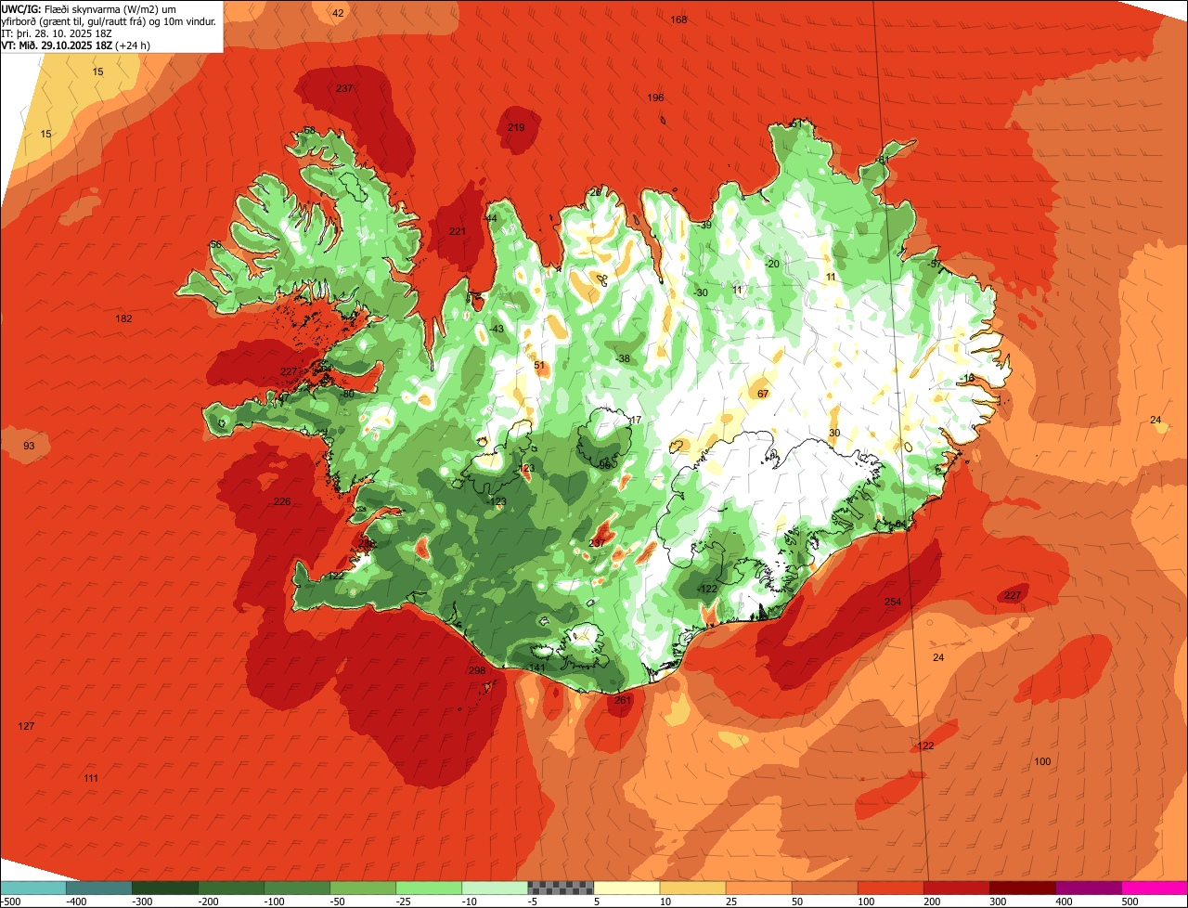
Task: Select the '127' value in the southwest sea
Action: (x=26, y=726)
